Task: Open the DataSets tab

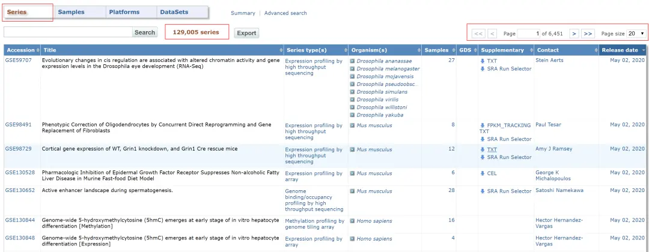Action: tap(174, 12)
